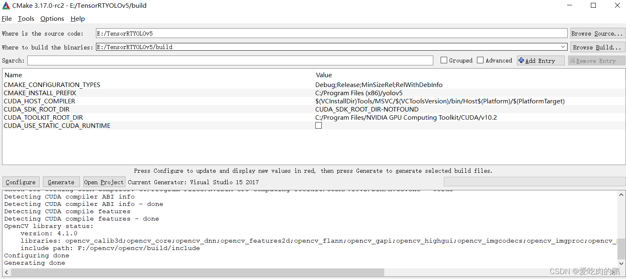This screenshot has width=626, height=279.
Task: Click the X icon on Remove Entry
Action: pyautogui.click(x=573, y=60)
